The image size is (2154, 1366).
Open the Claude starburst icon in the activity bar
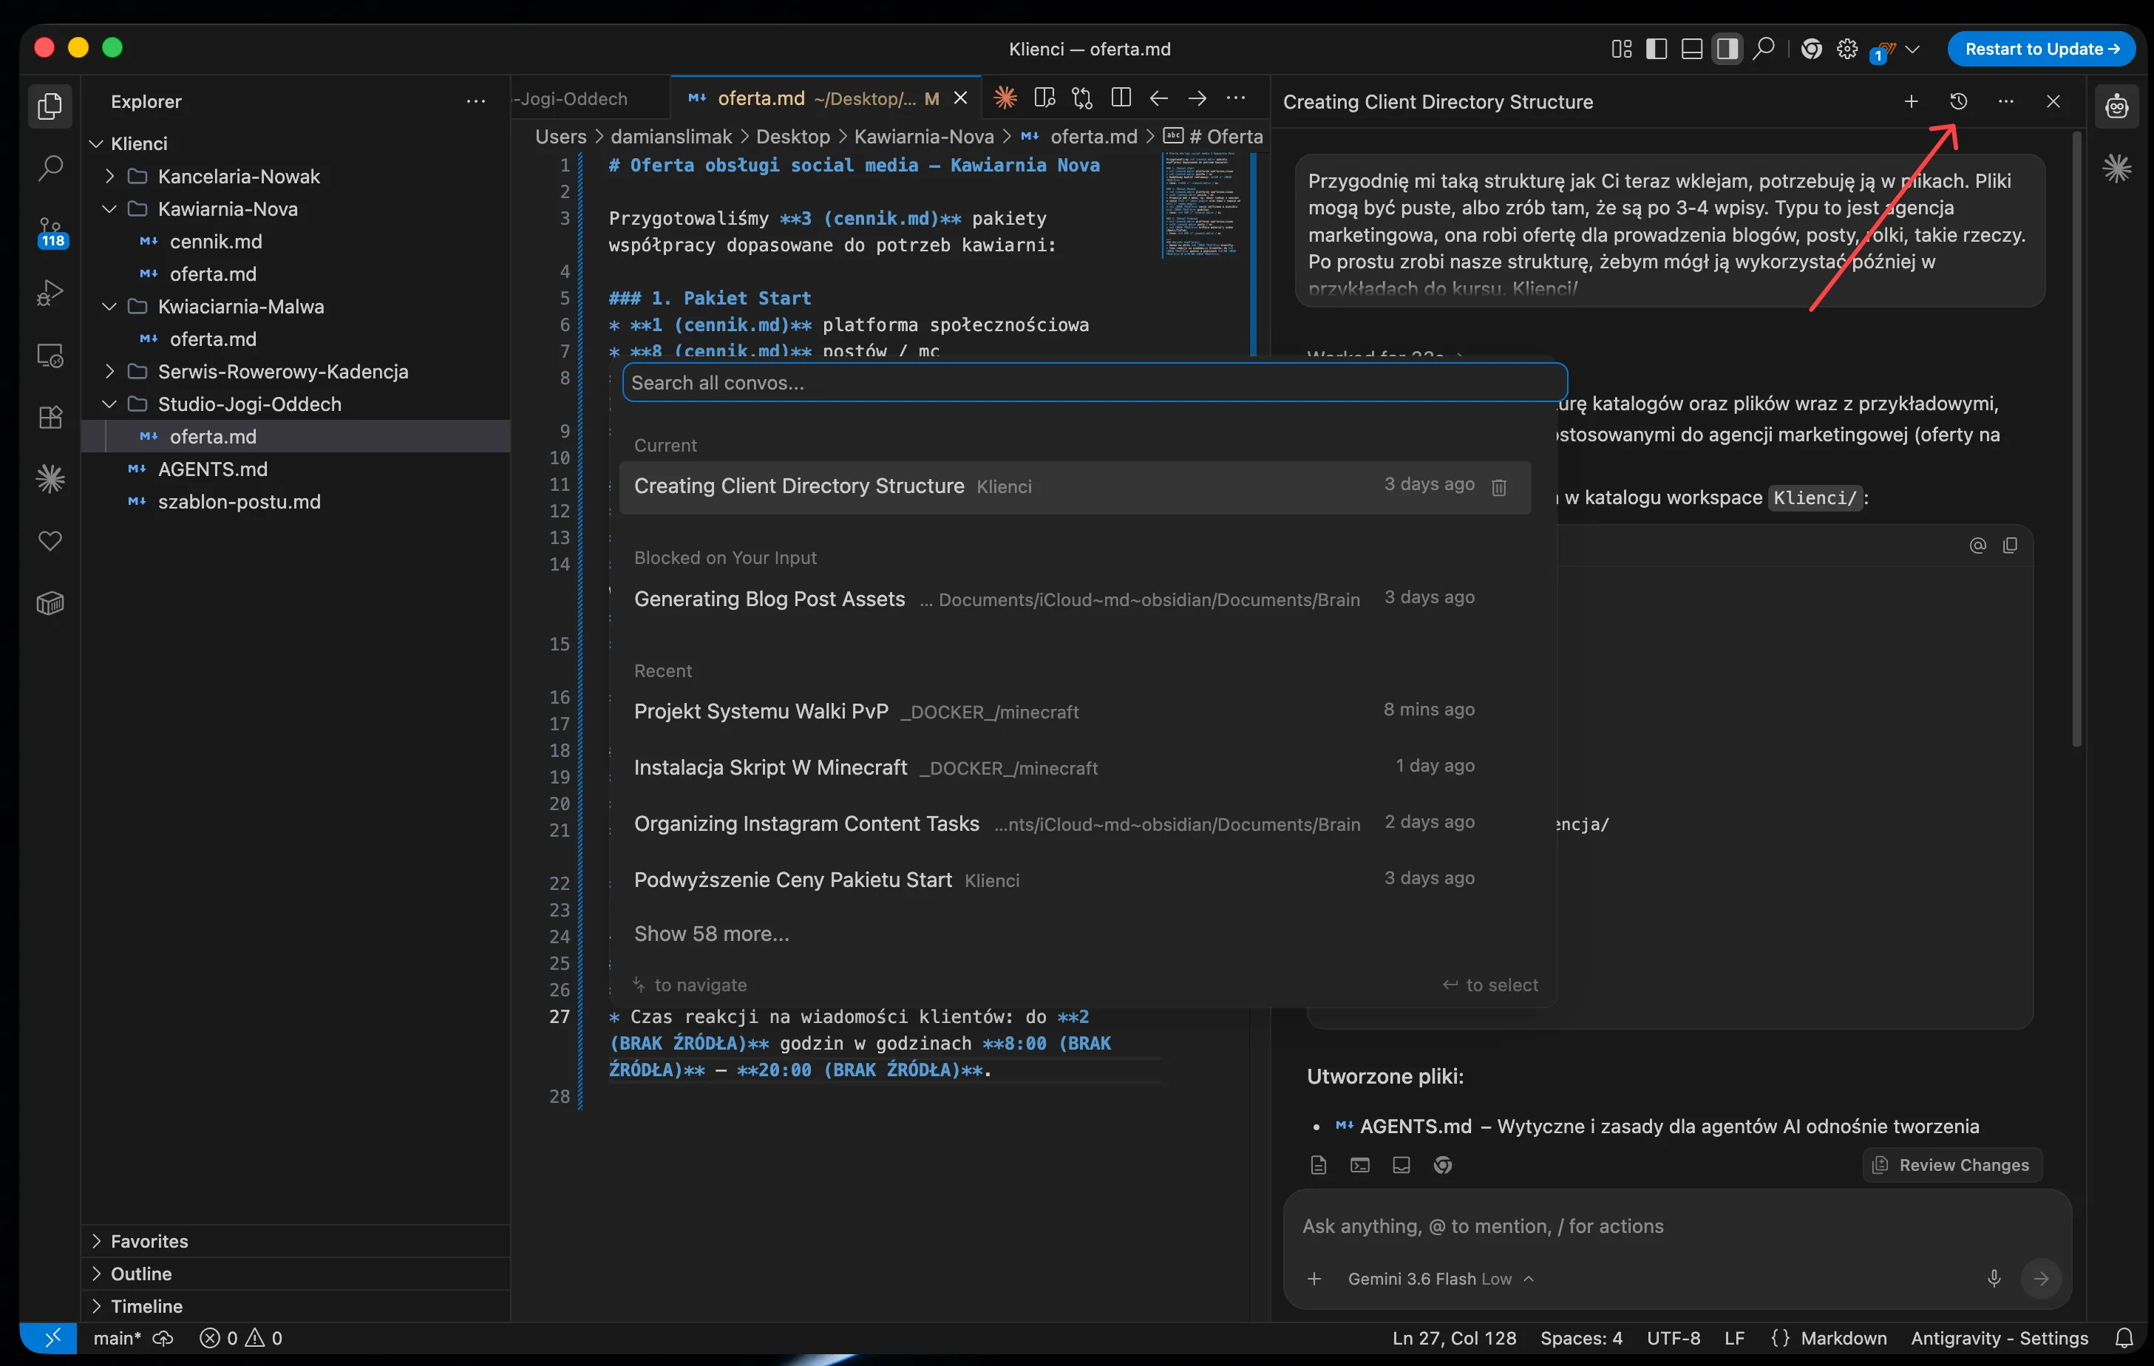point(50,478)
